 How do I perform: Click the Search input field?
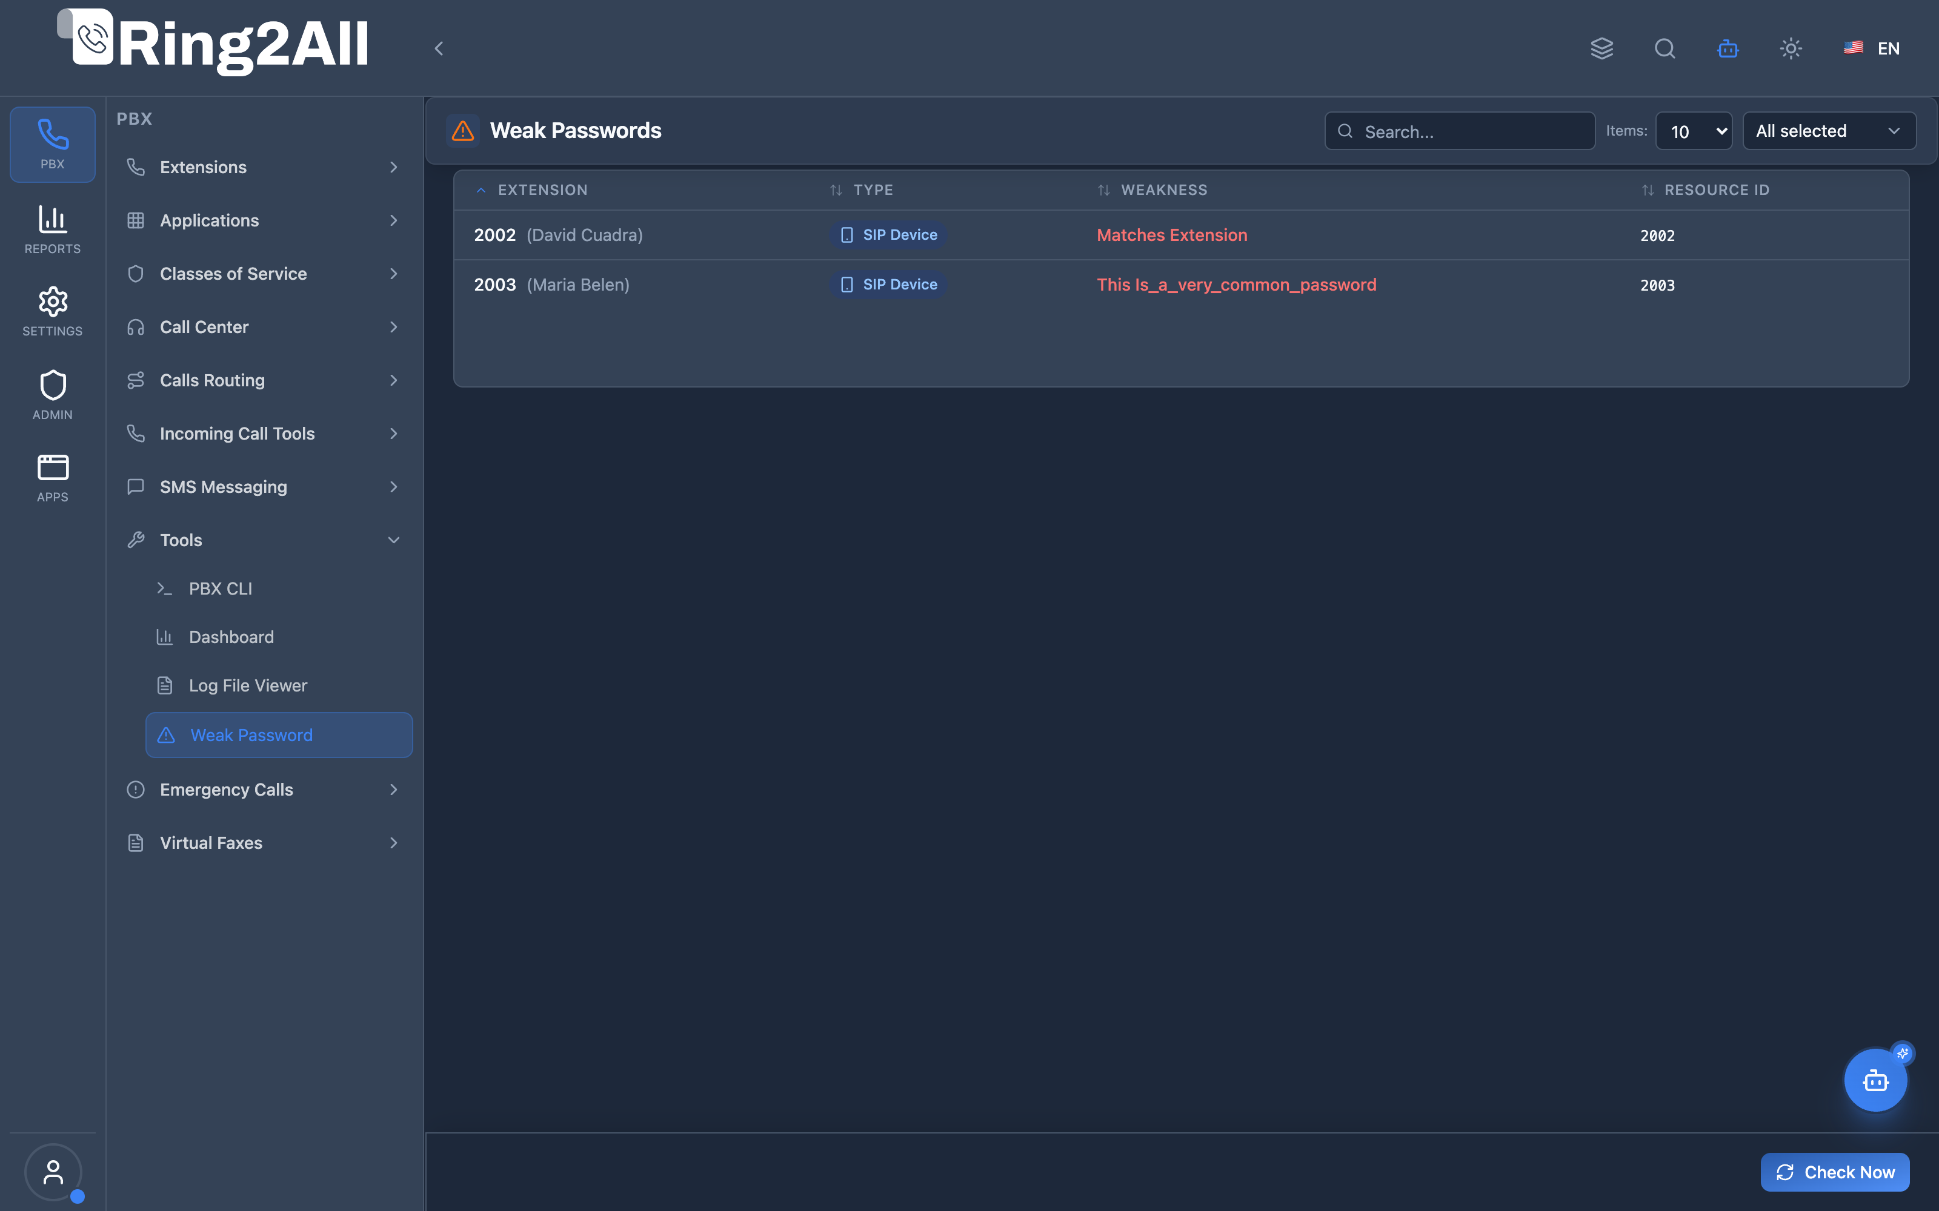(x=1459, y=131)
